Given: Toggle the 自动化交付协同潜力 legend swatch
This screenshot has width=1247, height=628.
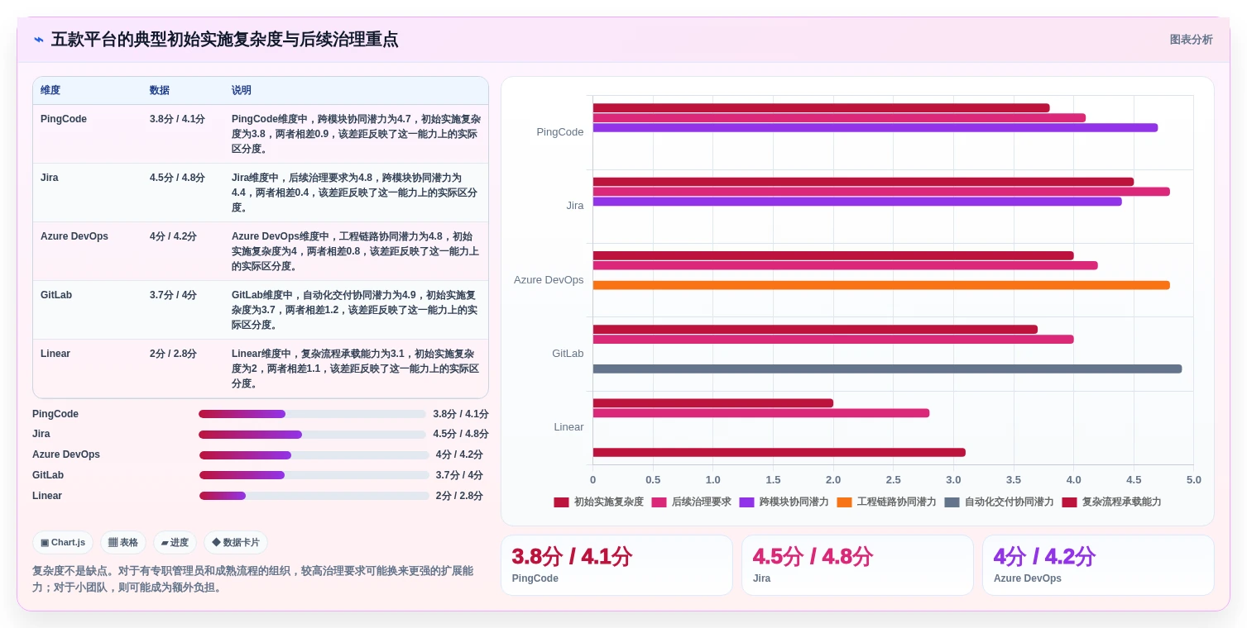Looking at the screenshot, I should pos(952,502).
